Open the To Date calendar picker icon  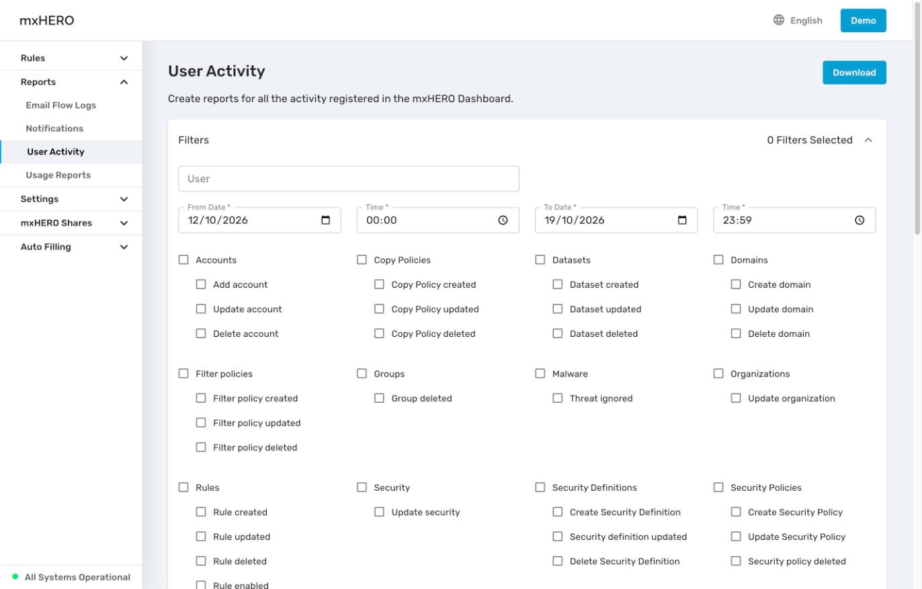click(682, 221)
